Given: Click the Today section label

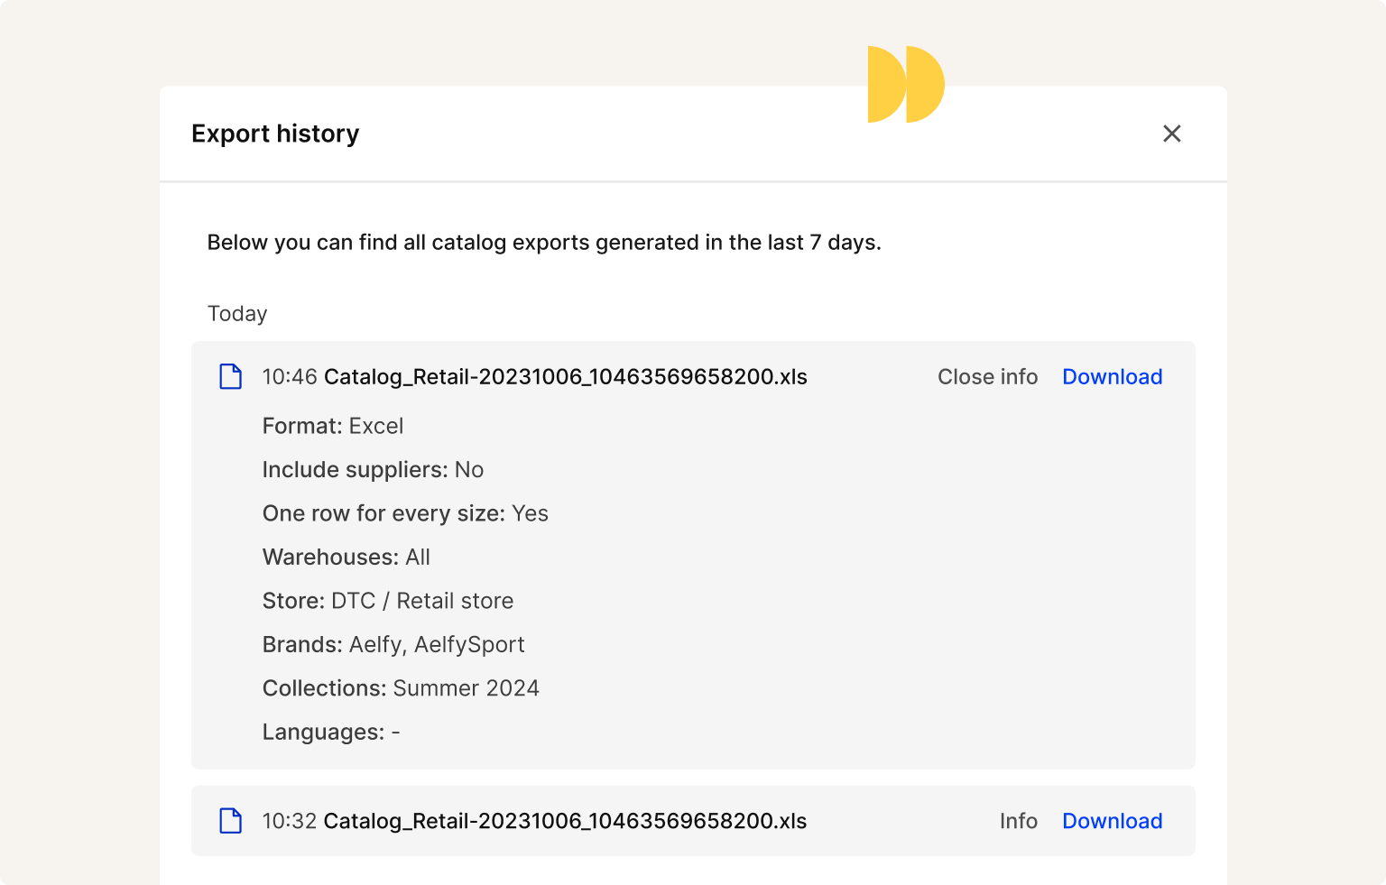Looking at the screenshot, I should point(237,313).
